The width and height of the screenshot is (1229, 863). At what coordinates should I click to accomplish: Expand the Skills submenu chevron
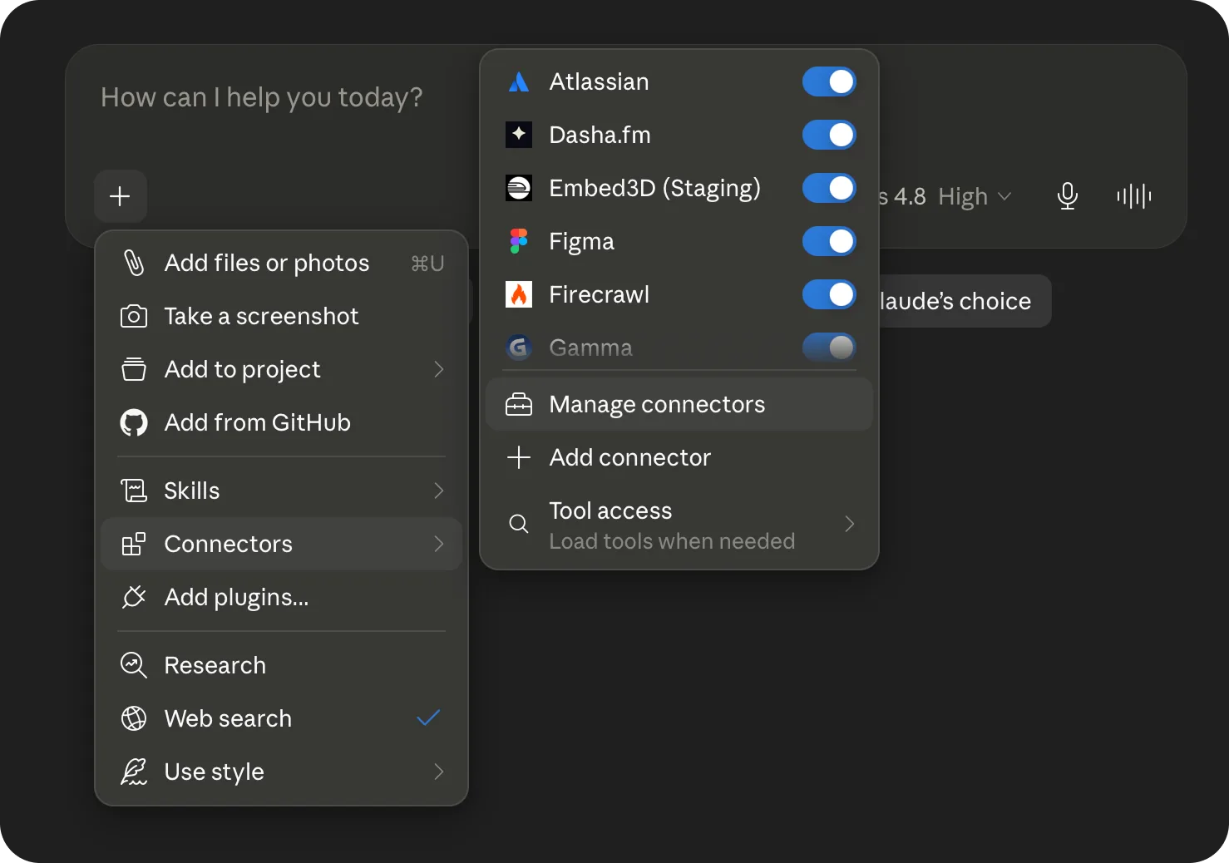pyautogui.click(x=439, y=491)
